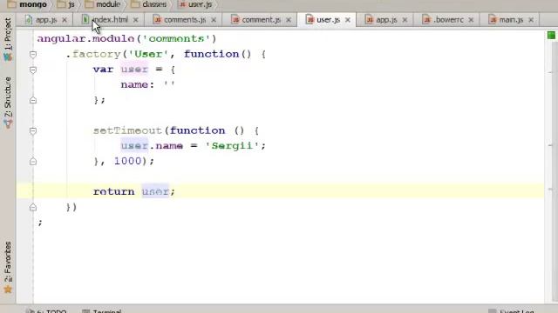Open the Favorites tool window
The height and width of the screenshot is (313, 558).
8,267
